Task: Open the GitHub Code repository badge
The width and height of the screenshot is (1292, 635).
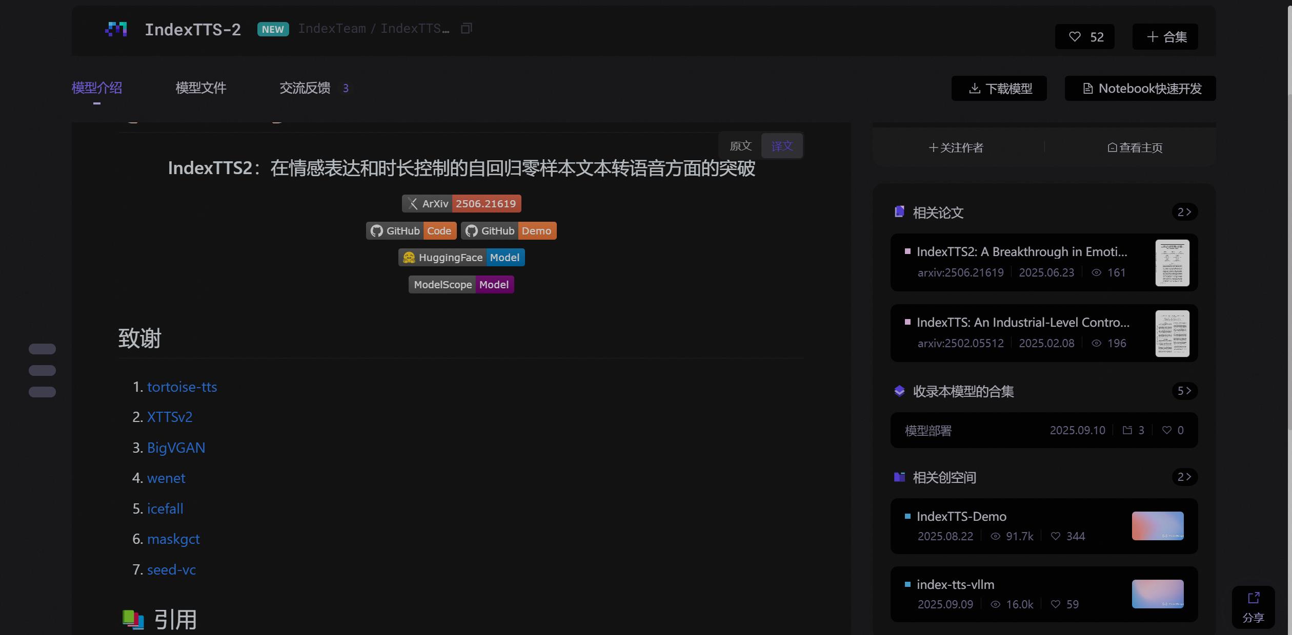Action: 410,230
